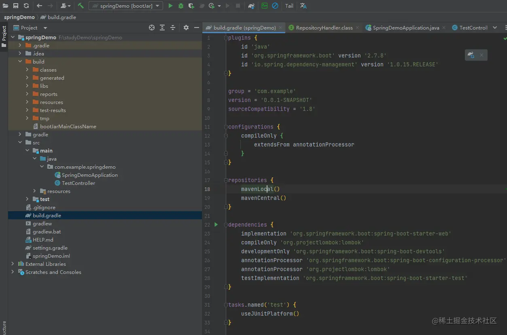Expand the .gradle folder

pyautogui.click(x=20, y=45)
